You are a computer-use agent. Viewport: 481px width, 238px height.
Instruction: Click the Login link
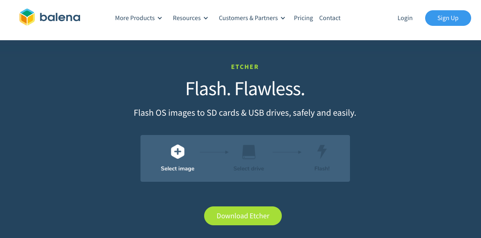(405, 18)
